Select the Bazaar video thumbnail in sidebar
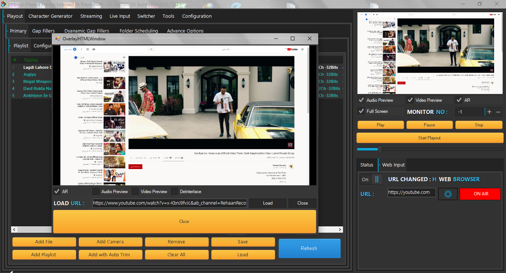The height and width of the screenshot is (273, 506). point(114,67)
